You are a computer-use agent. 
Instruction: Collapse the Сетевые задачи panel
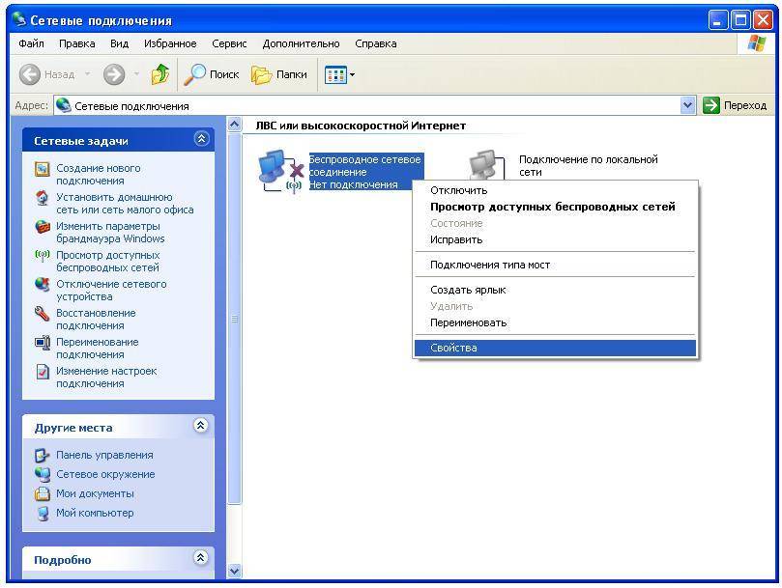201,139
